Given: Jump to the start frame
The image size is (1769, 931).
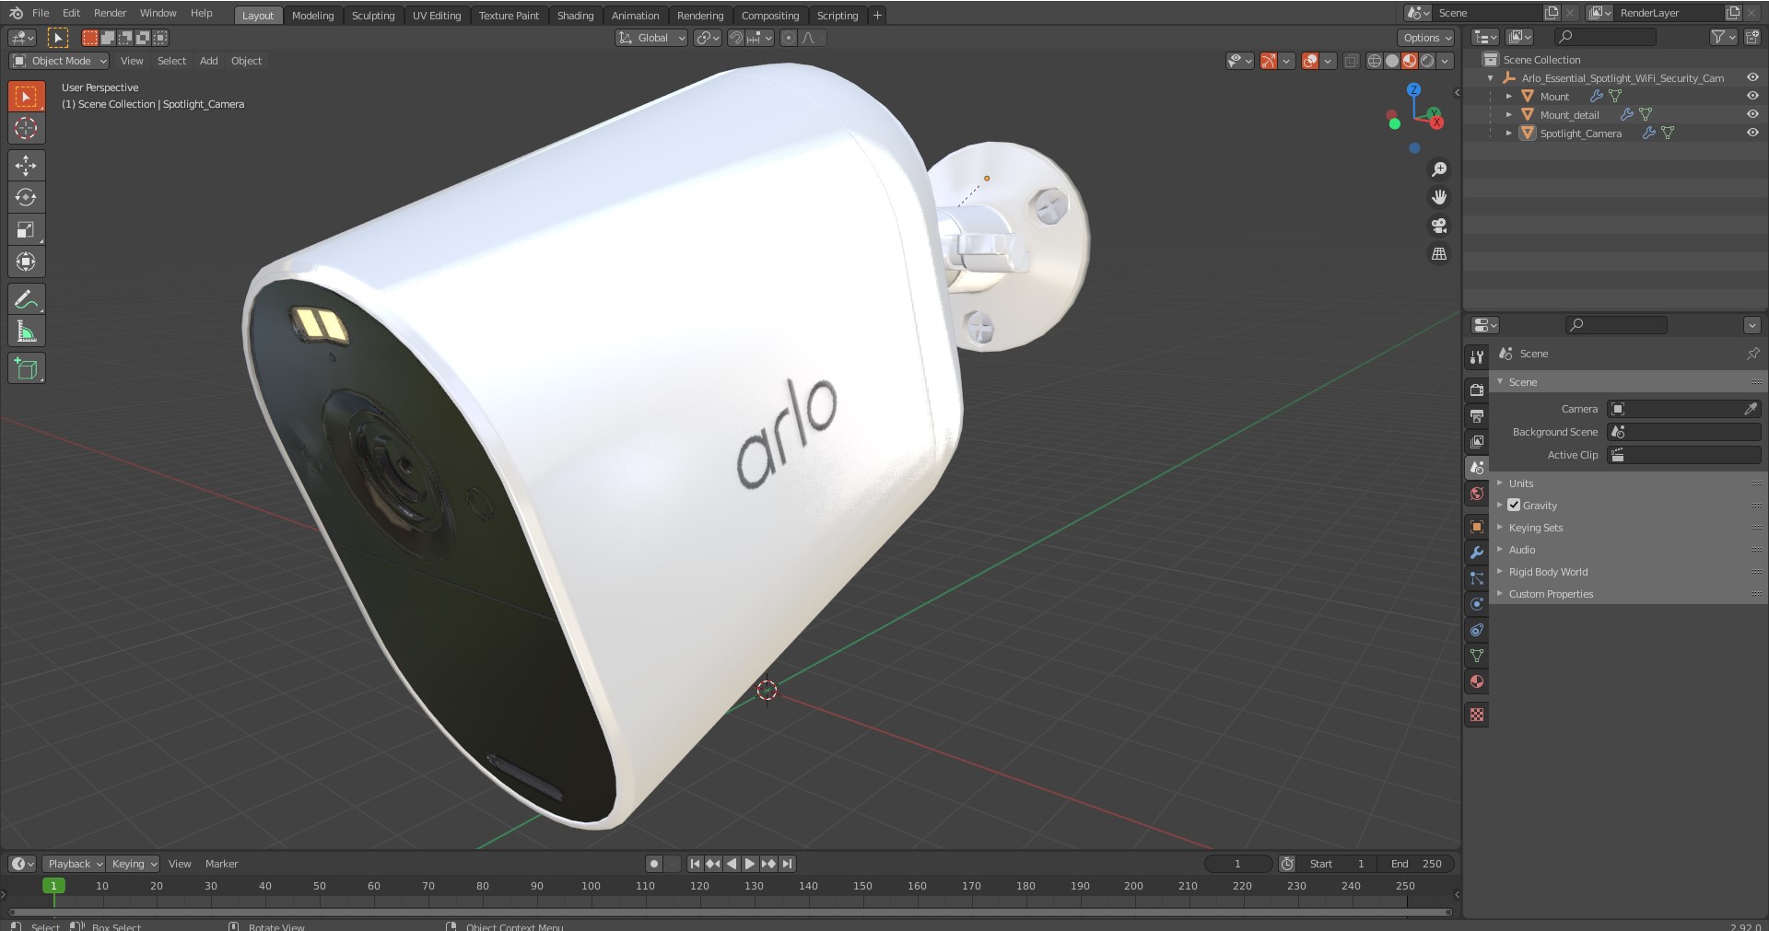Looking at the screenshot, I should (x=695, y=864).
